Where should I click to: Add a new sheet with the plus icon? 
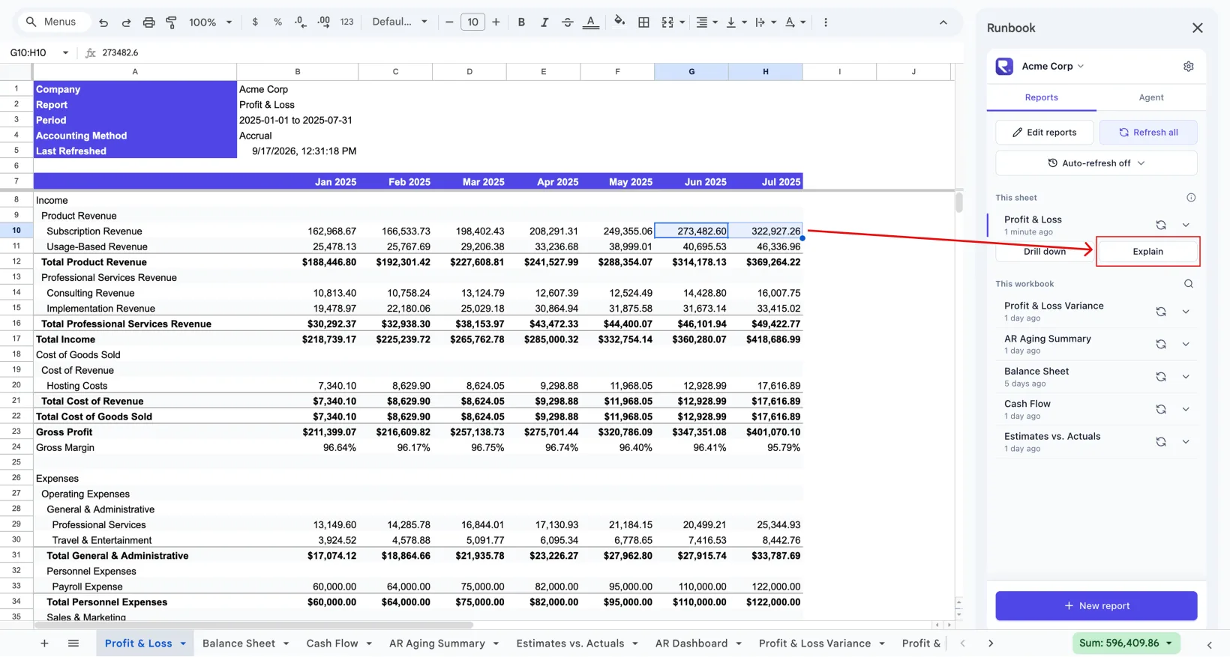click(44, 644)
